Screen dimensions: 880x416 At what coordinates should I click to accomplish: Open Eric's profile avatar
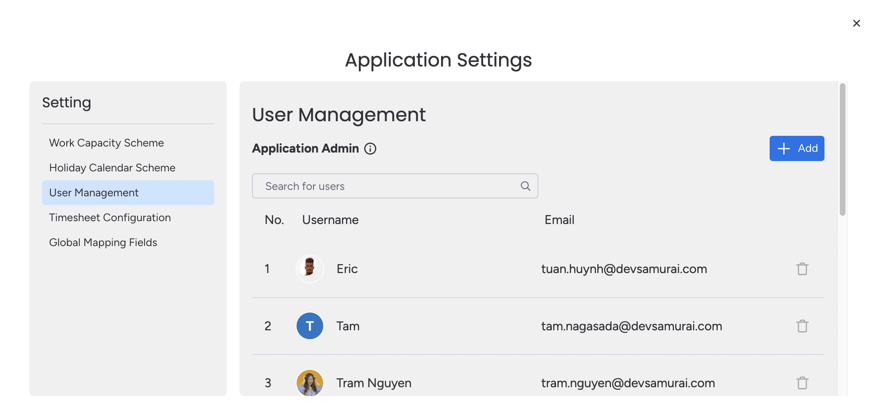(309, 268)
